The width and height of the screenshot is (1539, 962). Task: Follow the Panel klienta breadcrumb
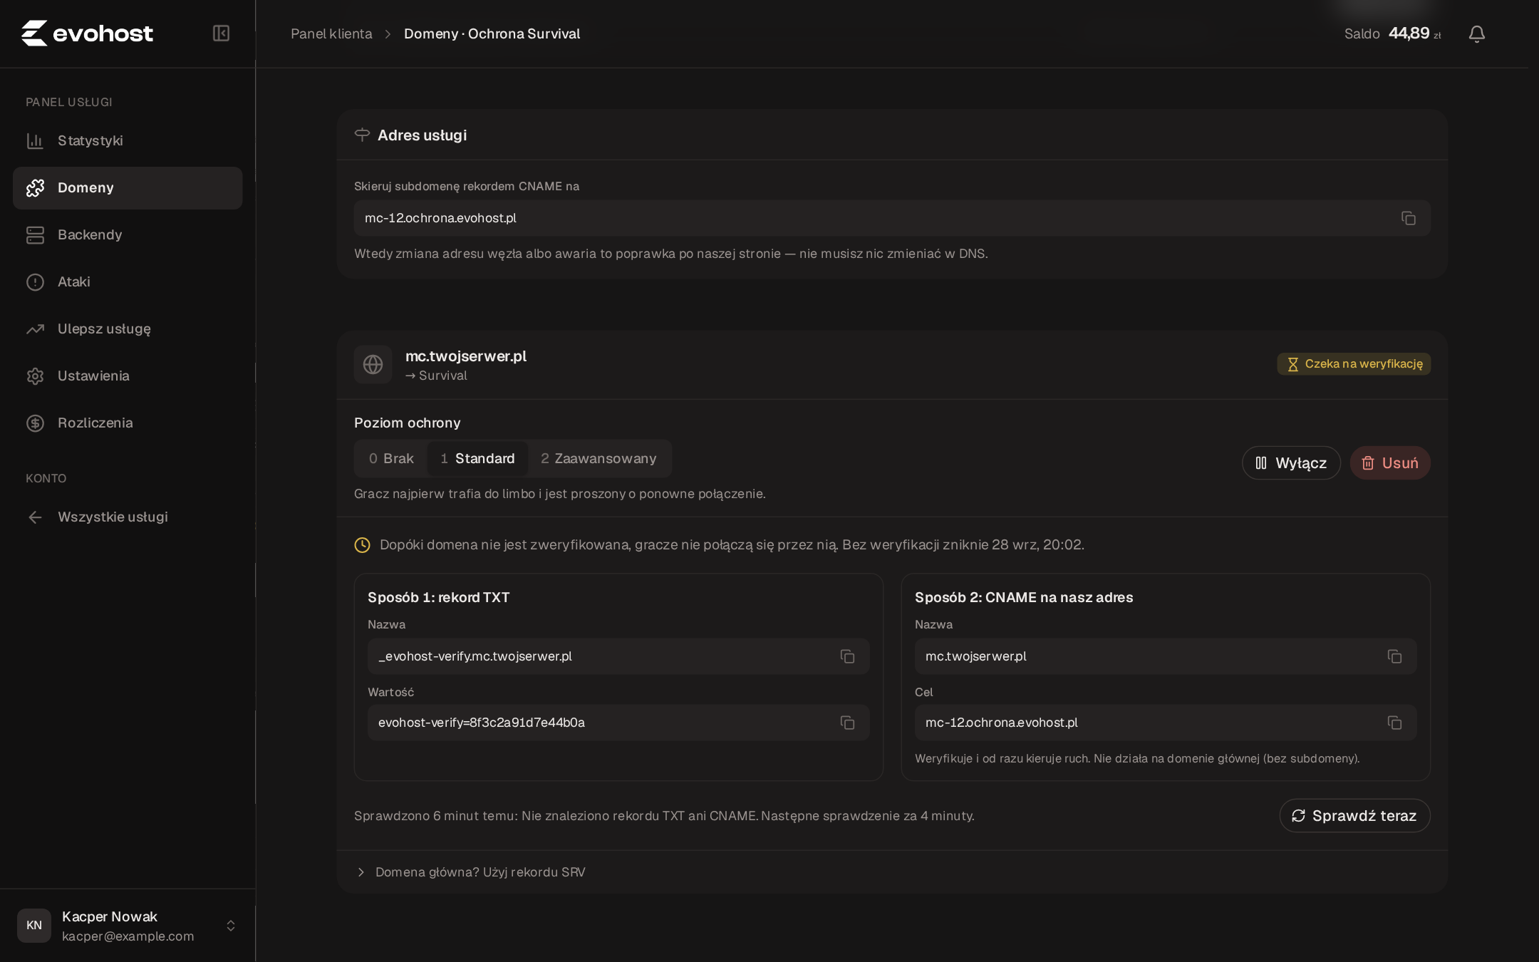(x=331, y=33)
